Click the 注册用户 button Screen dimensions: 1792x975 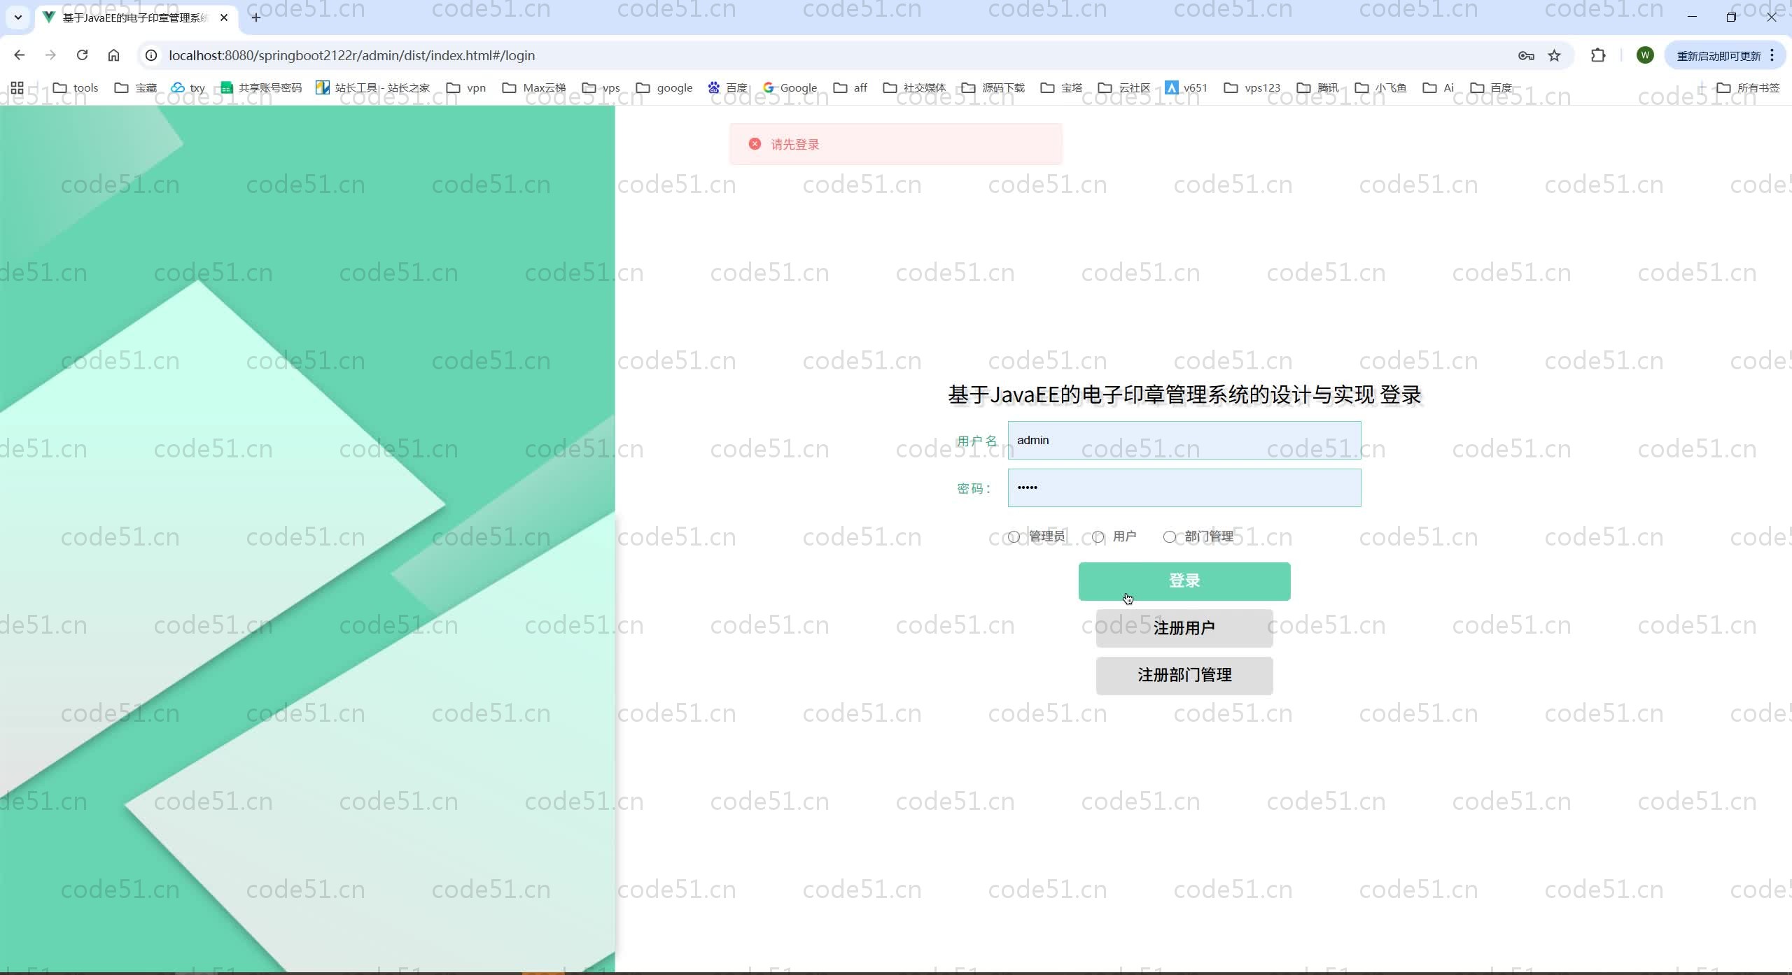[1184, 628]
